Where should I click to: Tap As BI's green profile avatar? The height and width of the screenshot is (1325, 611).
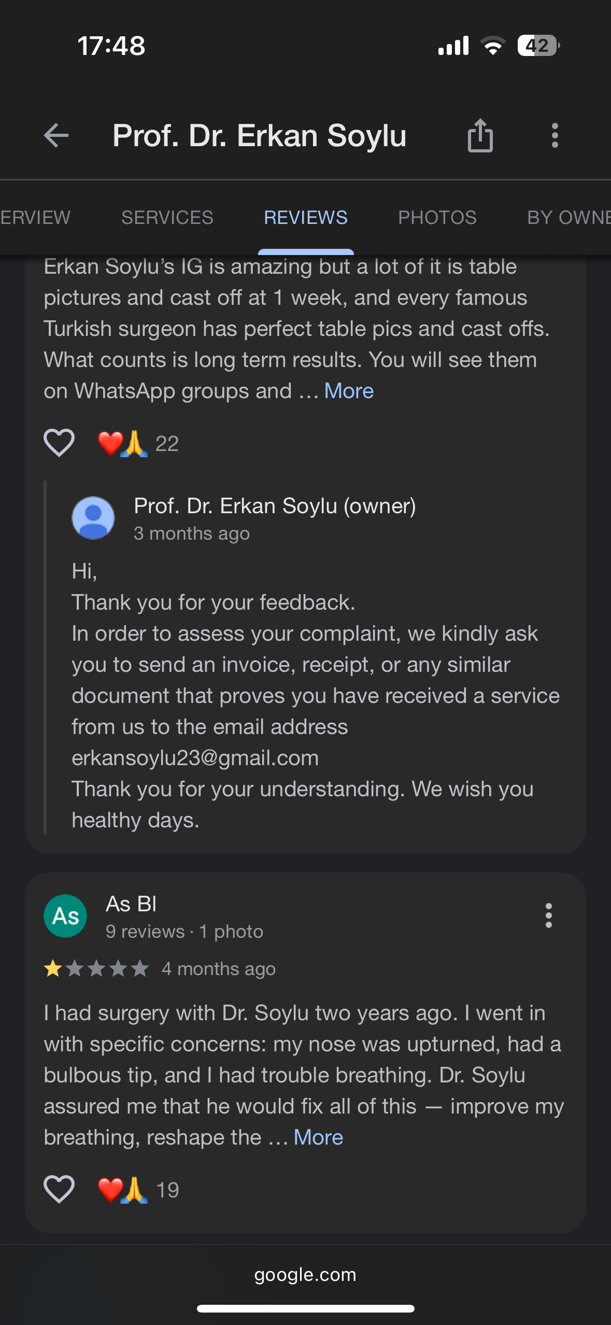pos(65,916)
